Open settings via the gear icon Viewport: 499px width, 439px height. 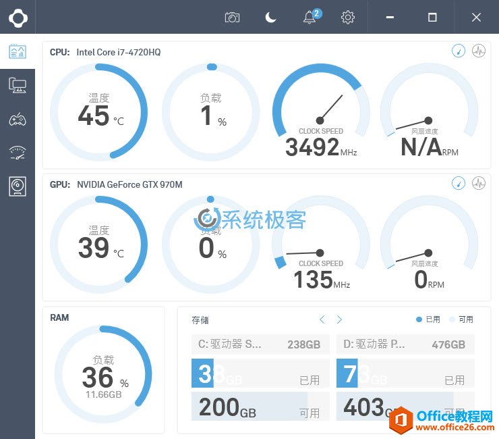(348, 18)
